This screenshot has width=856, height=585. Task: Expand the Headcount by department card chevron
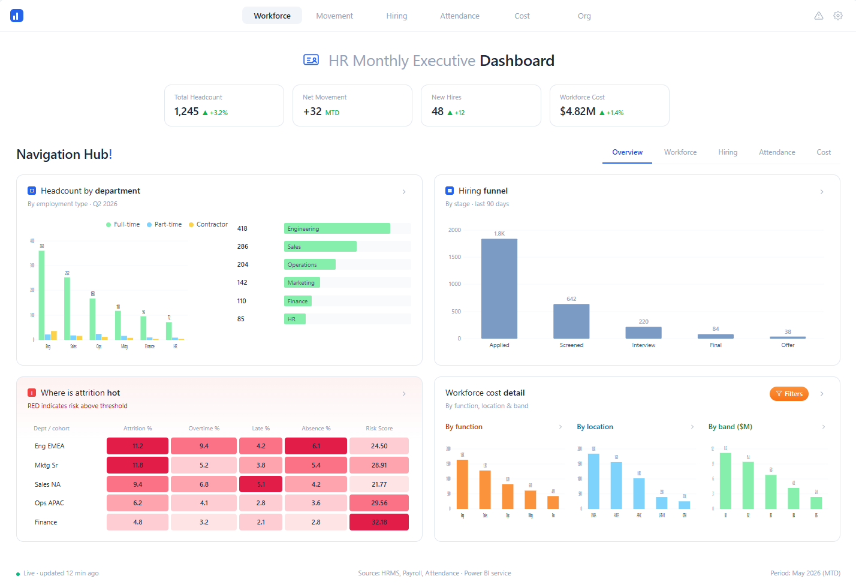(404, 192)
